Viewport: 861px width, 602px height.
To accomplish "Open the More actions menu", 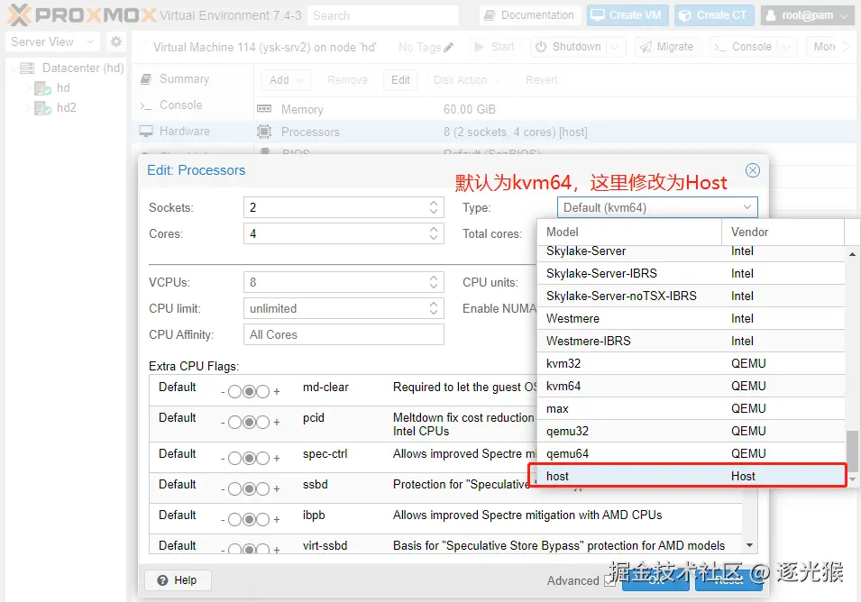I will (x=829, y=47).
